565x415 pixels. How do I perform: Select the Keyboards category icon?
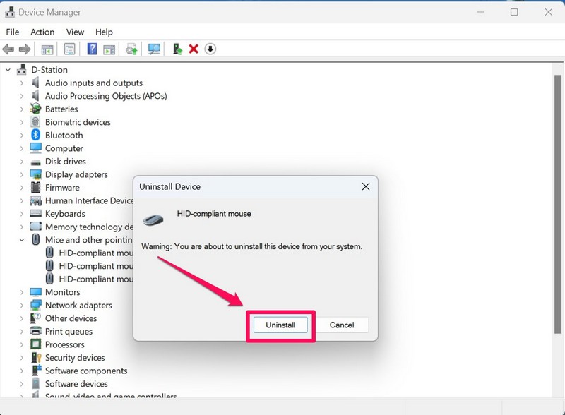36,213
